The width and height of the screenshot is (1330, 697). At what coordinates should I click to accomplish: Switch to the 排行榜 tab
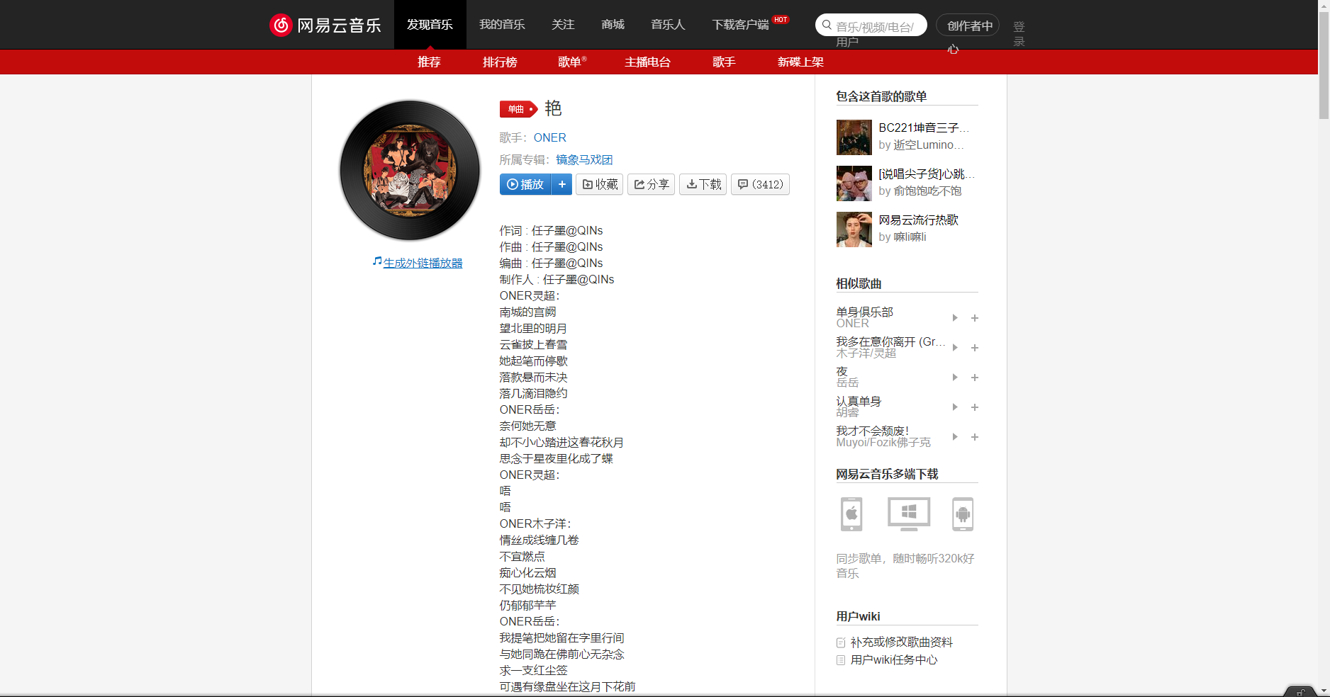coord(500,62)
